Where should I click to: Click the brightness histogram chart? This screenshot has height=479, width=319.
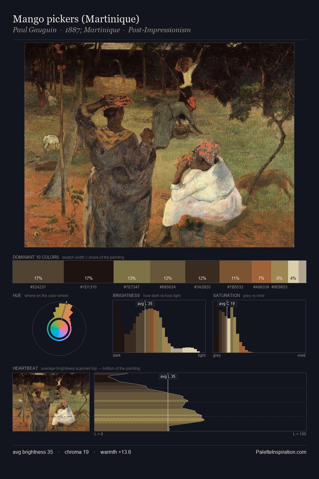click(x=159, y=326)
